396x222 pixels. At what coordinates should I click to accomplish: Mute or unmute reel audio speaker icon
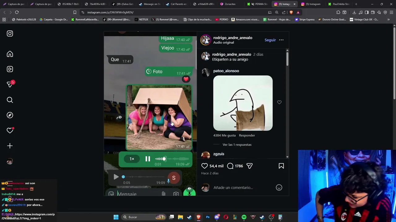point(189,188)
